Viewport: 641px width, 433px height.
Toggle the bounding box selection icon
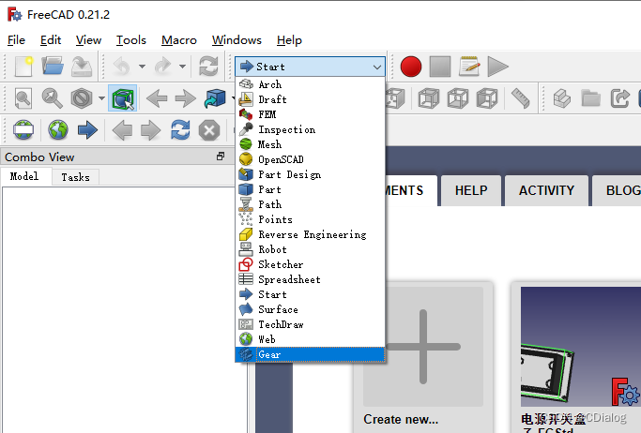(123, 98)
